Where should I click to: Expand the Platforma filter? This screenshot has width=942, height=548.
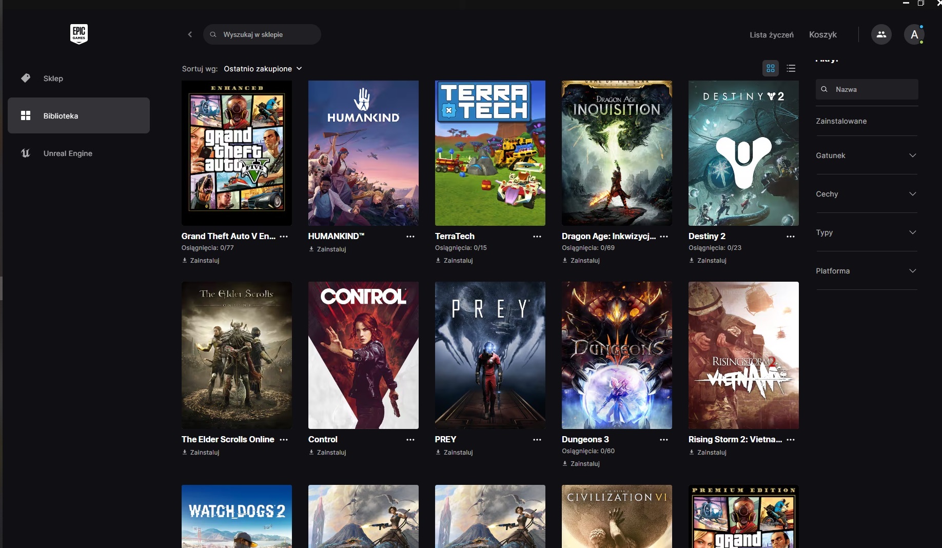coord(867,271)
